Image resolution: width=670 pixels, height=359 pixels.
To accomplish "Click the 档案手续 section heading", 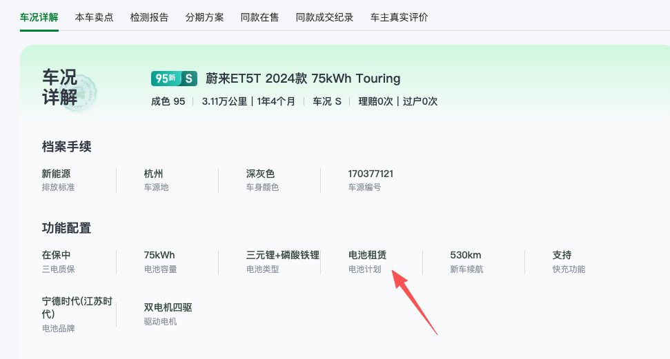I will [x=66, y=147].
